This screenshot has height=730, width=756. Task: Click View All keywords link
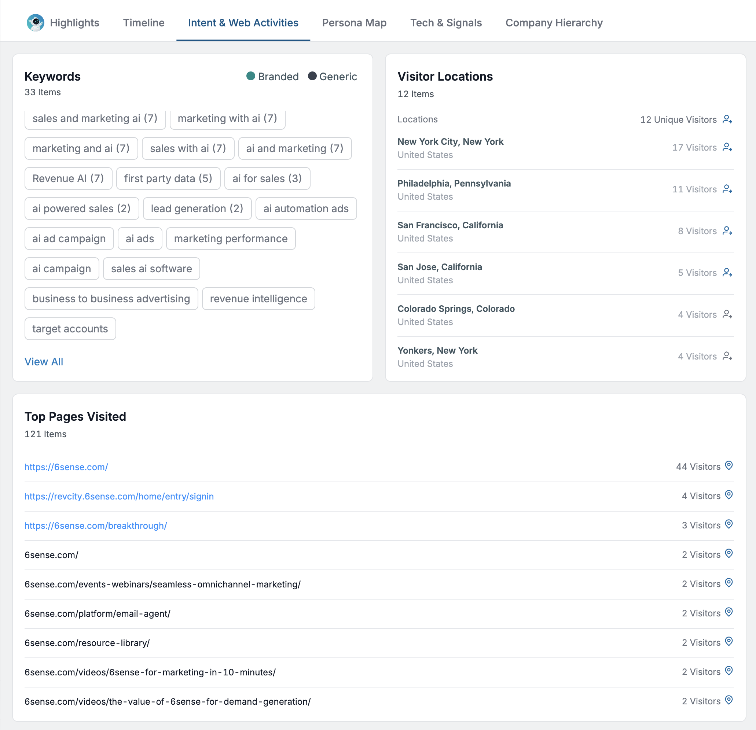[x=44, y=362]
